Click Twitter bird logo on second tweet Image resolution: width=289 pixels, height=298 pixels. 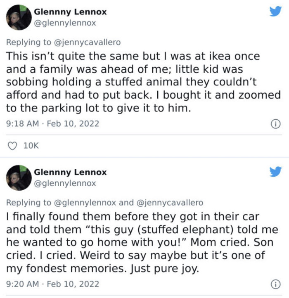coord(275,171)
